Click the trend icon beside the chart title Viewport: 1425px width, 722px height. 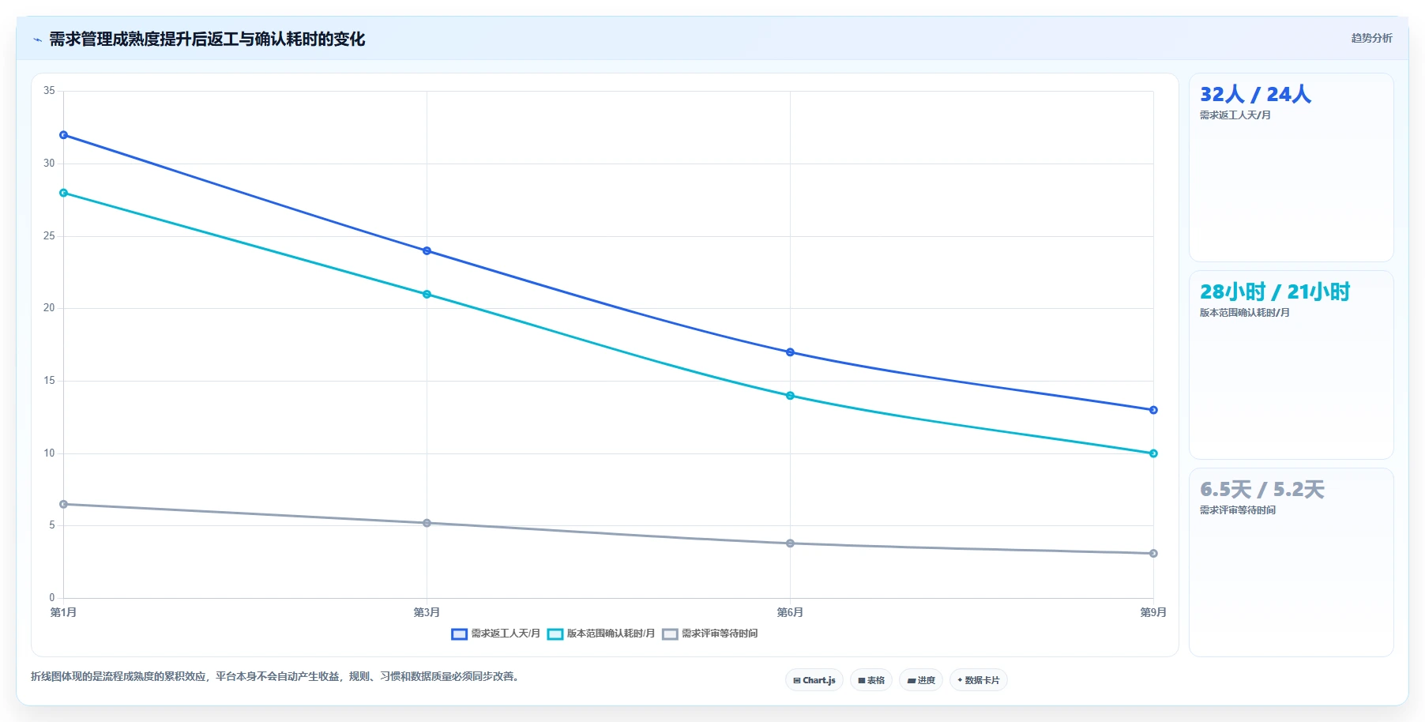click(37, 39)
